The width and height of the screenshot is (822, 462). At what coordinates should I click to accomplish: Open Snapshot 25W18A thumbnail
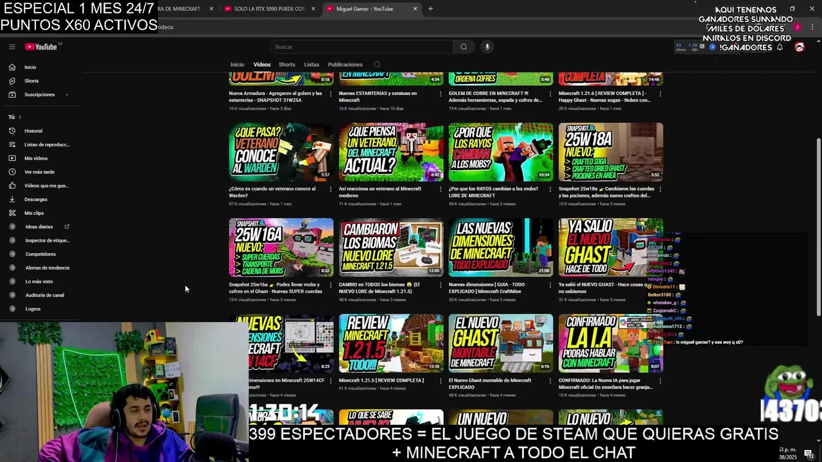(x=611, y=152)
